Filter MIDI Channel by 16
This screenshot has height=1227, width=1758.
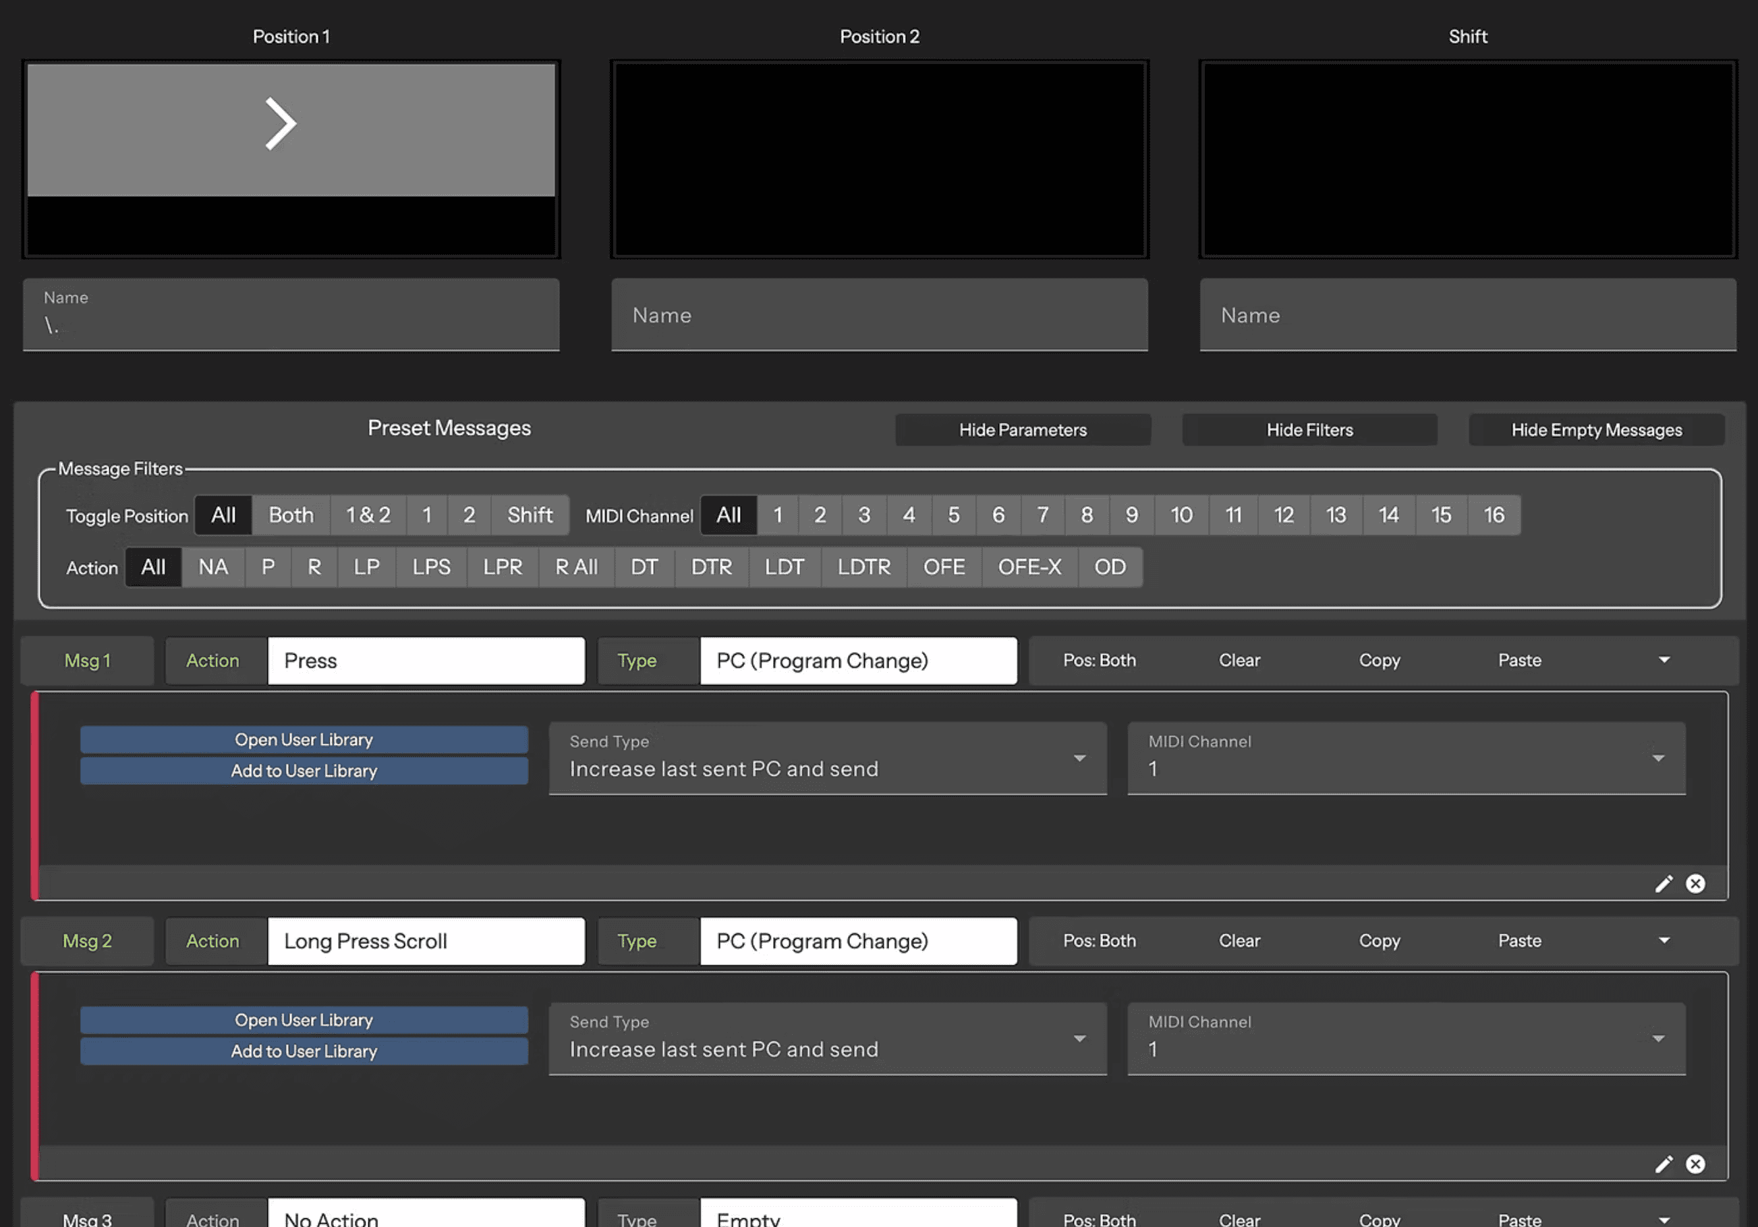(1494, 515)
